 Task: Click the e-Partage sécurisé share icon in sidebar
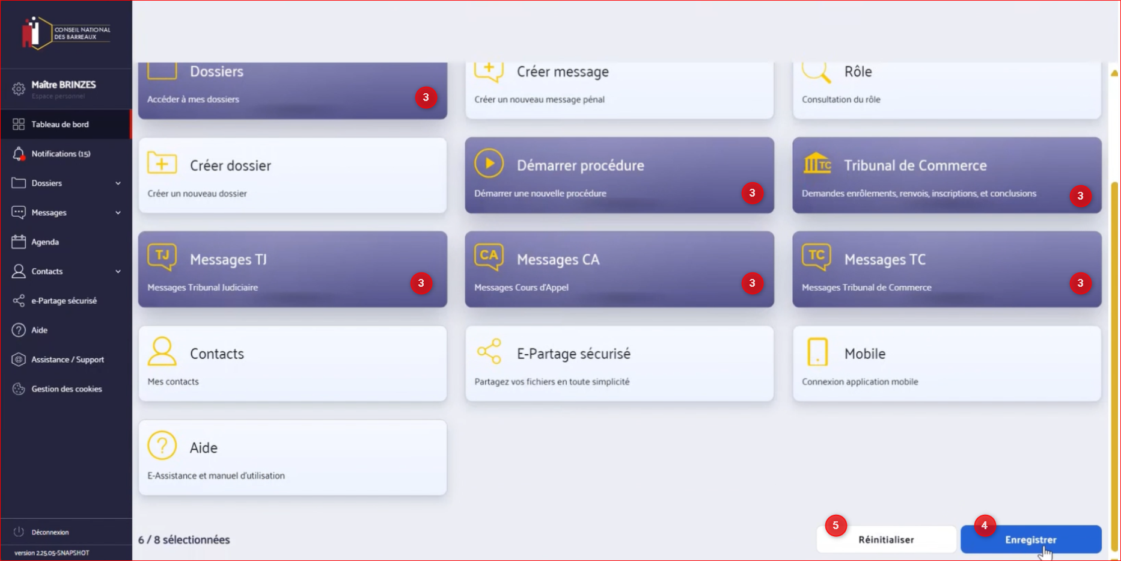coord(19,301)
